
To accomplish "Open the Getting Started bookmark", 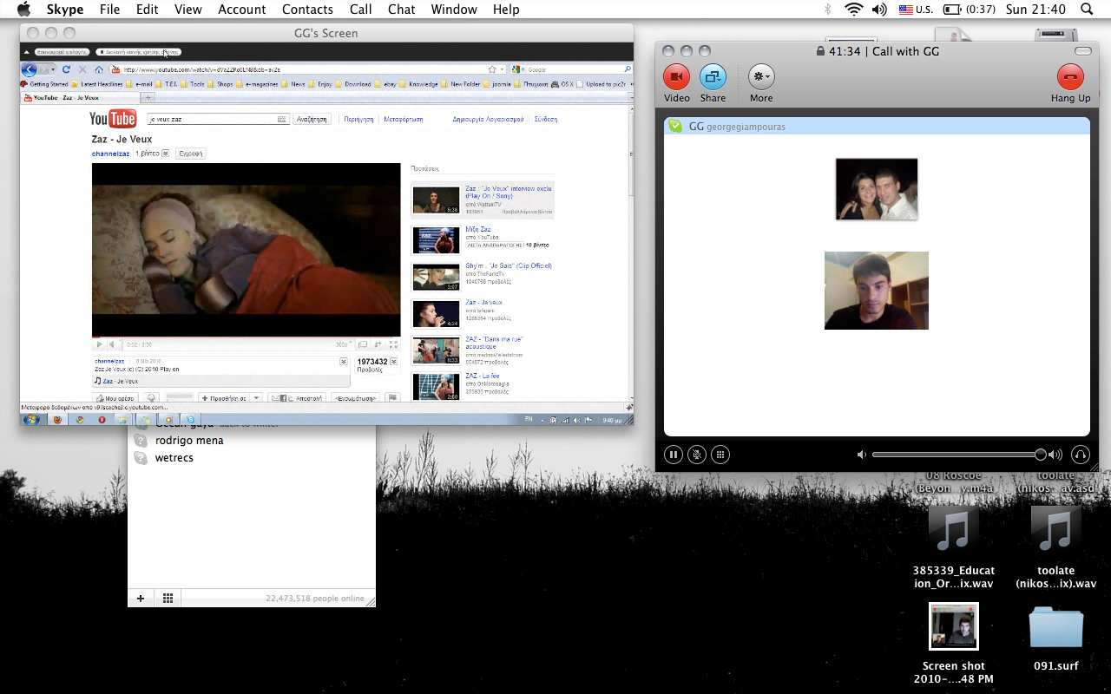I will click(x=44, y=84).
